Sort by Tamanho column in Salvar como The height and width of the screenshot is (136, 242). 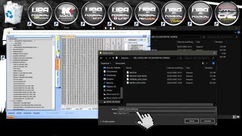coord(209,68)
